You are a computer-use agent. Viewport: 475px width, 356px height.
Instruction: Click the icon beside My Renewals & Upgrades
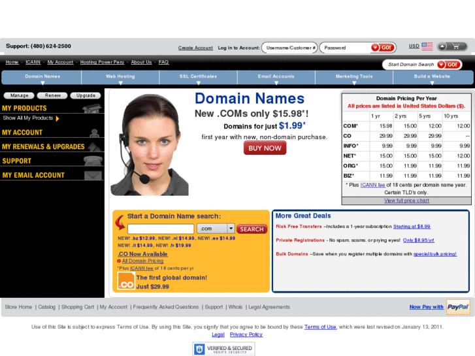click(95, 146)
